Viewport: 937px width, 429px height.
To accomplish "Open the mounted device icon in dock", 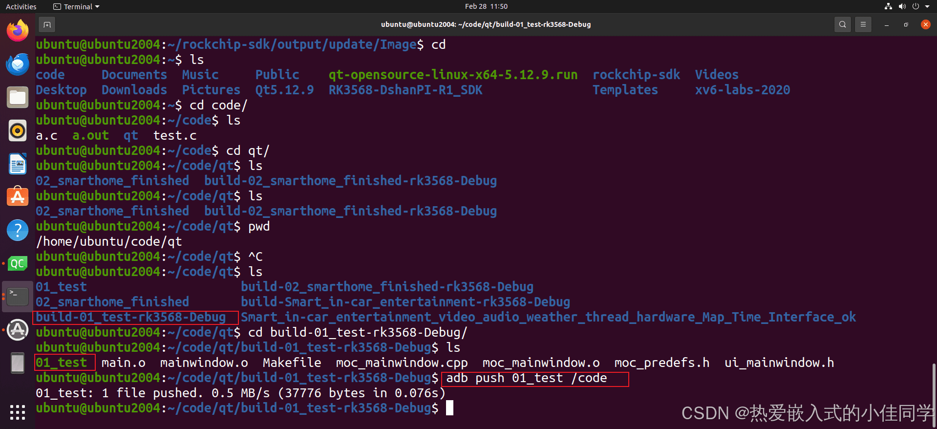I will coord(18,363).
